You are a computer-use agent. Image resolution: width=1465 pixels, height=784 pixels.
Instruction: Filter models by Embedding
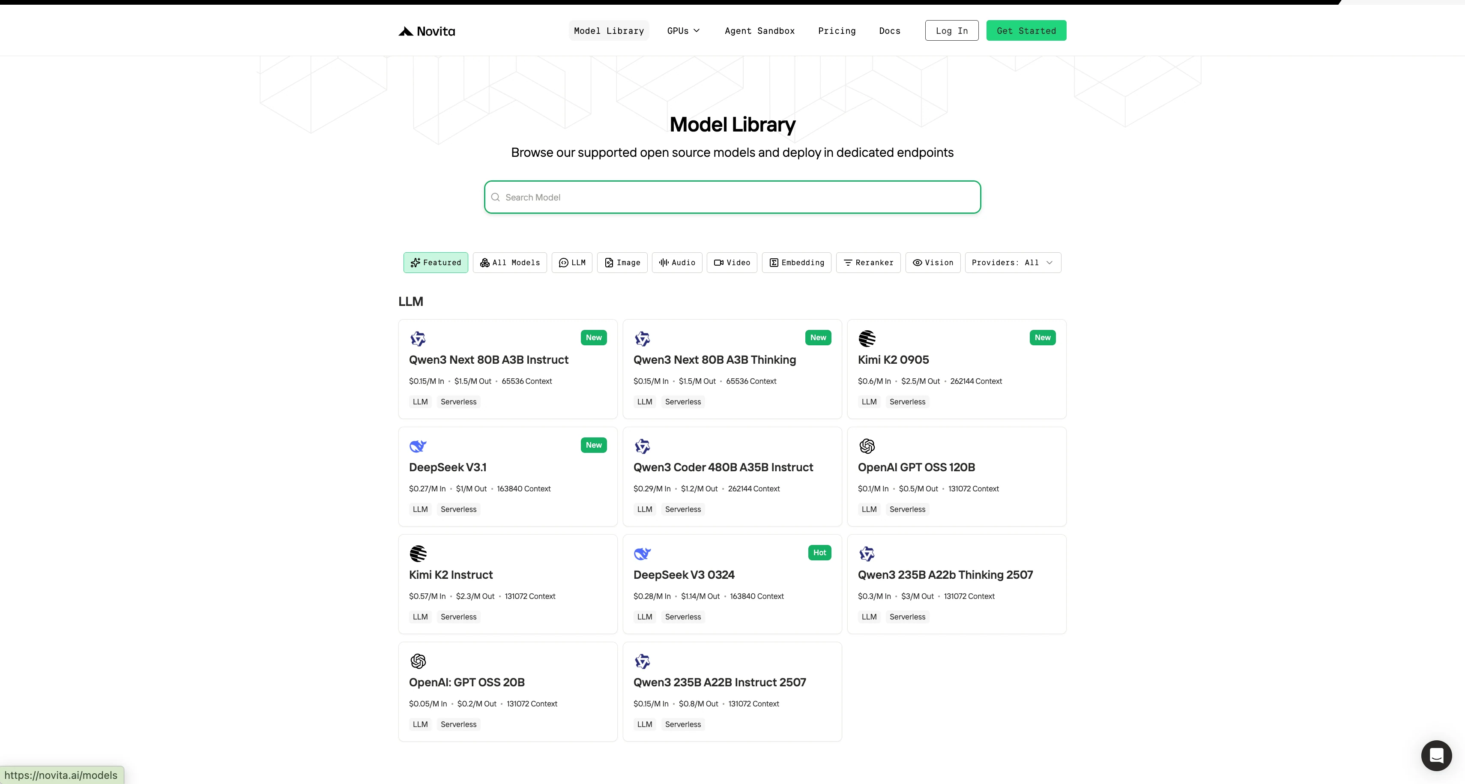[797, 262]
